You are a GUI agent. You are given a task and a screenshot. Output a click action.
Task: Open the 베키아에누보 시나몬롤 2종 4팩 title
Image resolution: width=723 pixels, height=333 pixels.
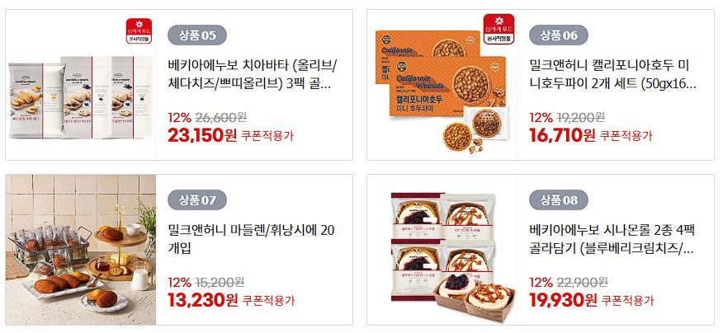(612, 239)
